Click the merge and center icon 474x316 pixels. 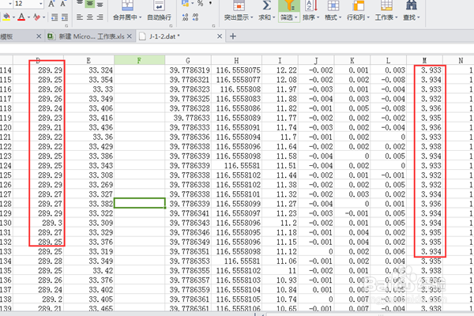(127, 6)
